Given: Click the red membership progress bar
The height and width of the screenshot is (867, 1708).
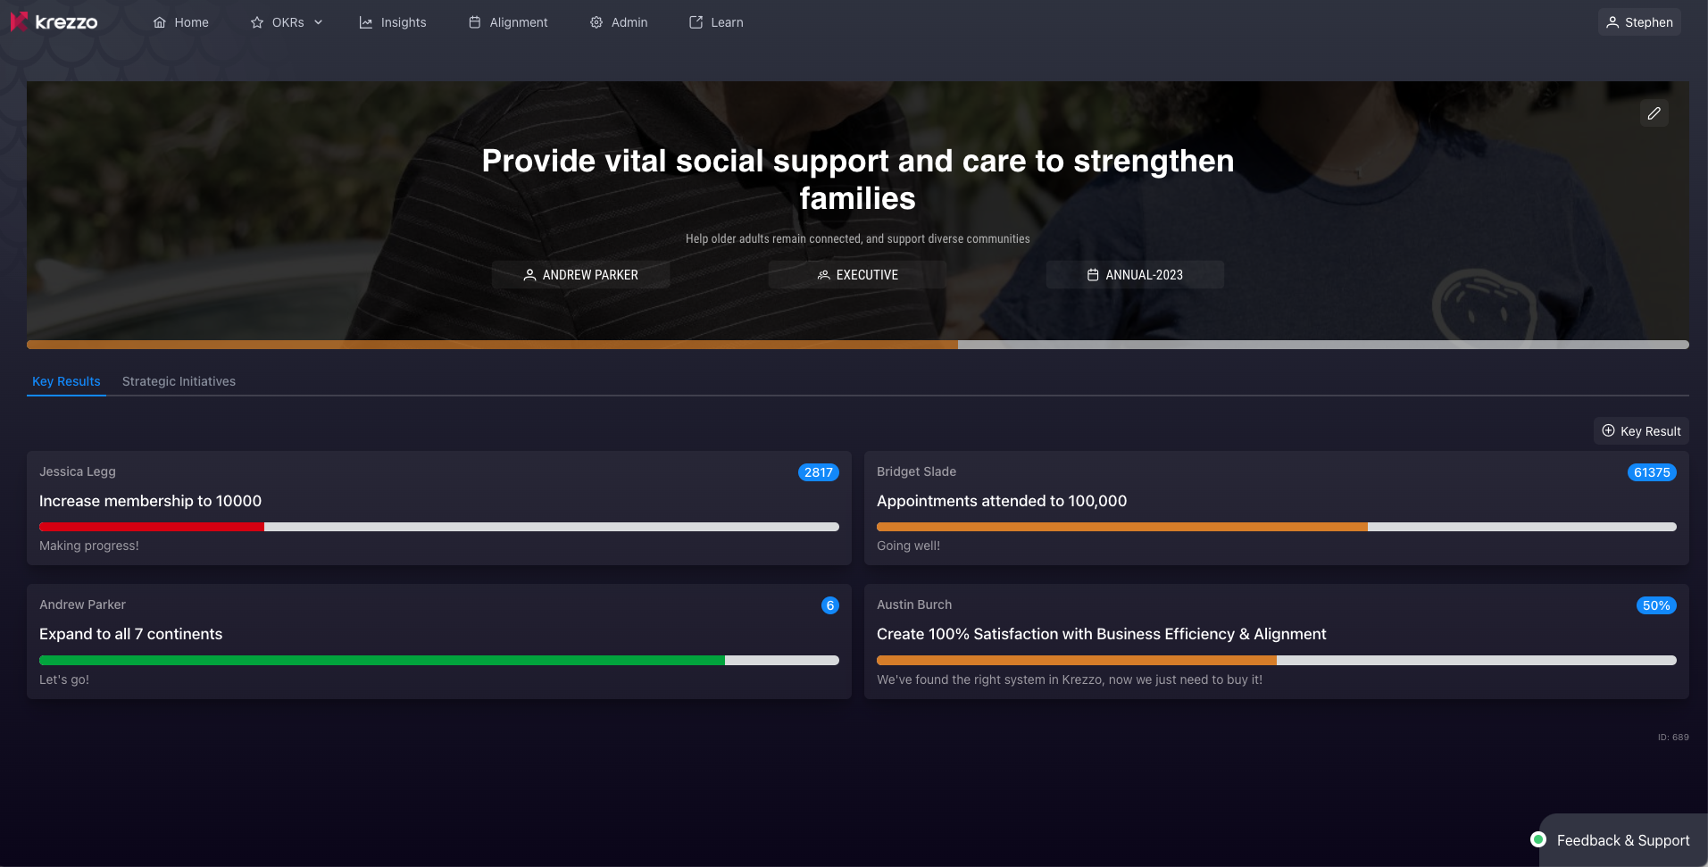Looking at the screenshot, I should point(438,527).
